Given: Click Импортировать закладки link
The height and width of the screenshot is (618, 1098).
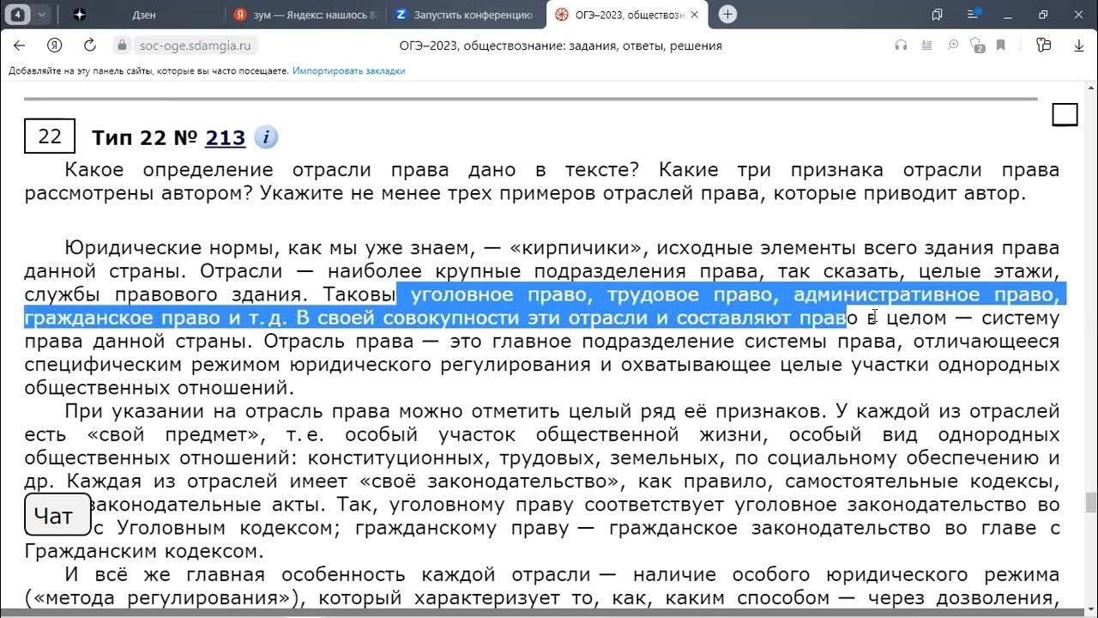Looking at the screenshot, I should tap(348, 70).
